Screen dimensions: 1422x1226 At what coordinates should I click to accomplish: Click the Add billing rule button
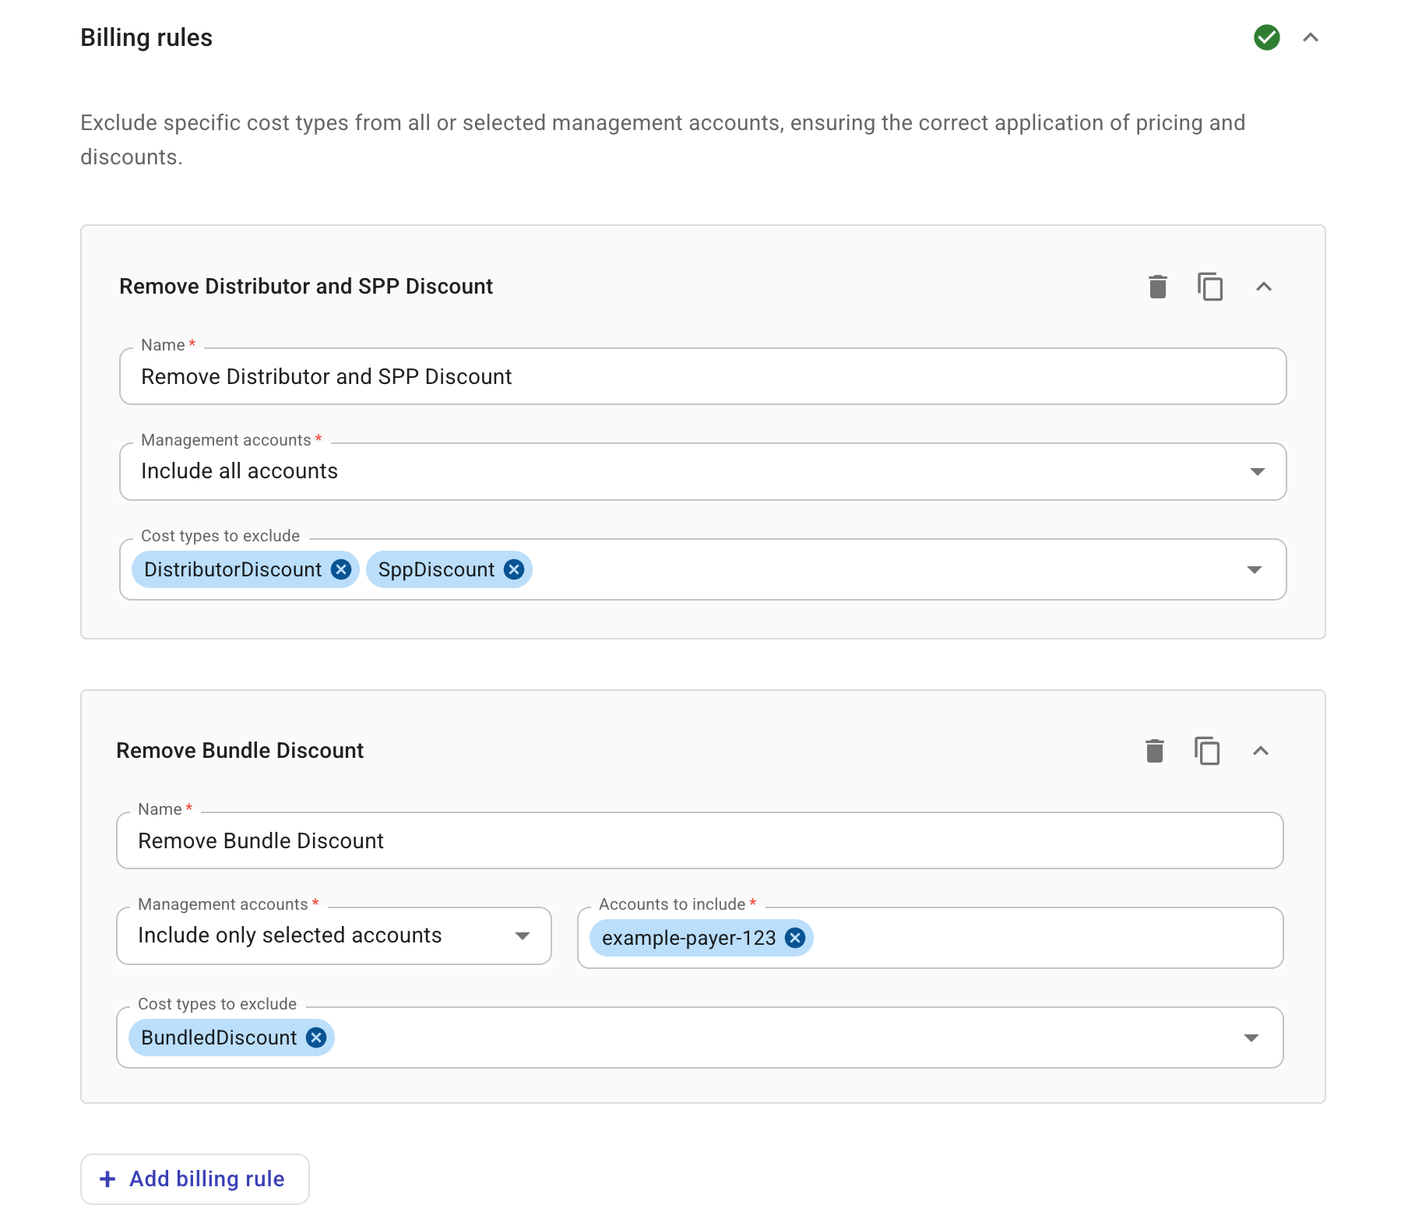click(194, 1178)
